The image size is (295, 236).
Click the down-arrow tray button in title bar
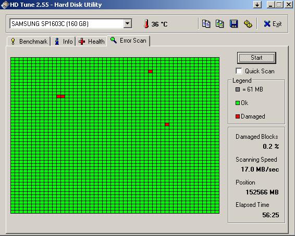pos(257,5)
